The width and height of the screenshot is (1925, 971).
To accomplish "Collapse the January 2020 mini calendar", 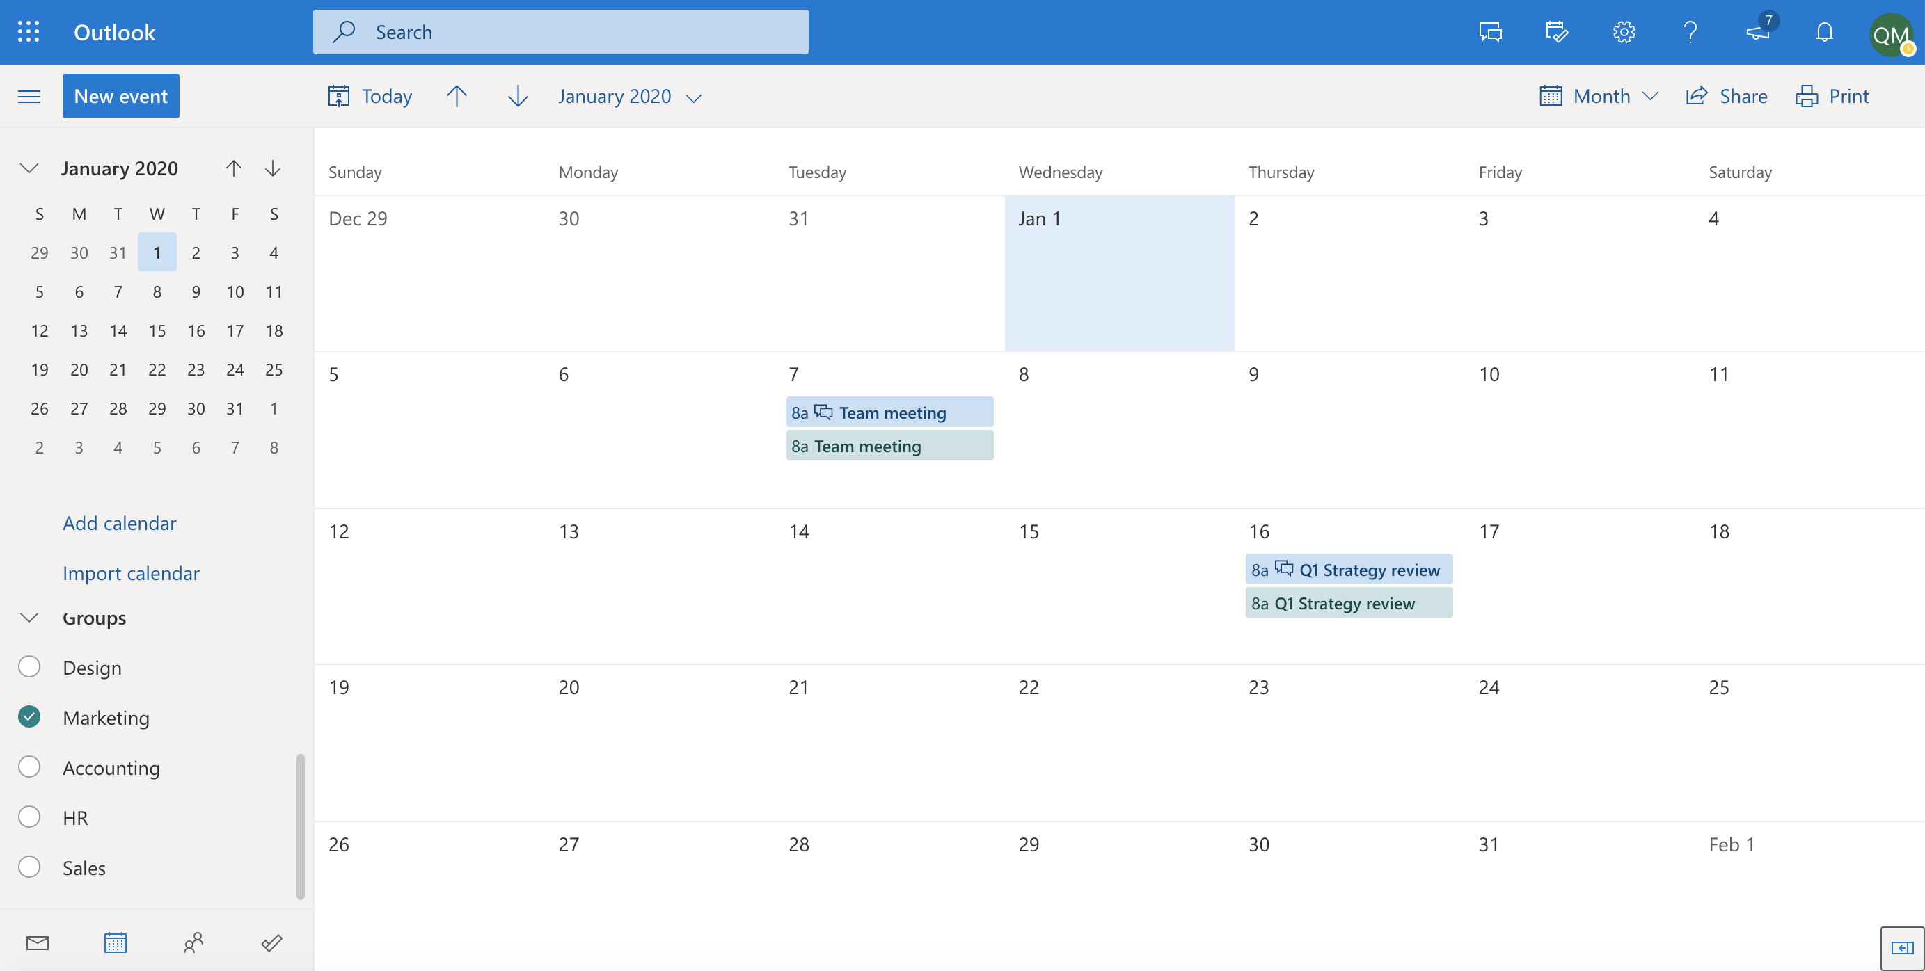I will click(30, 167).
